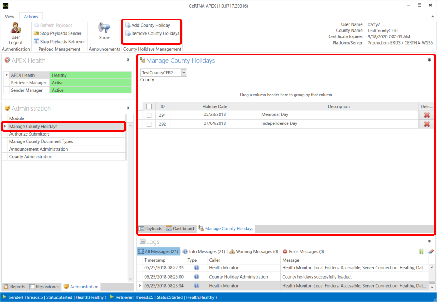Collapse the ribbon with the chevron
This screenshot has height=302, width=437.
pyautogui.click(x=432, y=17)
